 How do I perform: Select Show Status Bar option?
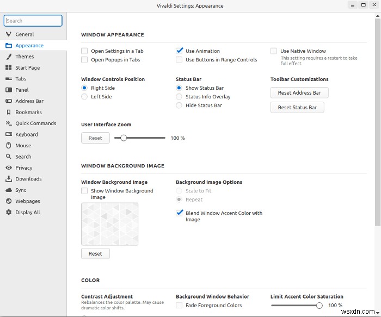(x=179, y=88)
